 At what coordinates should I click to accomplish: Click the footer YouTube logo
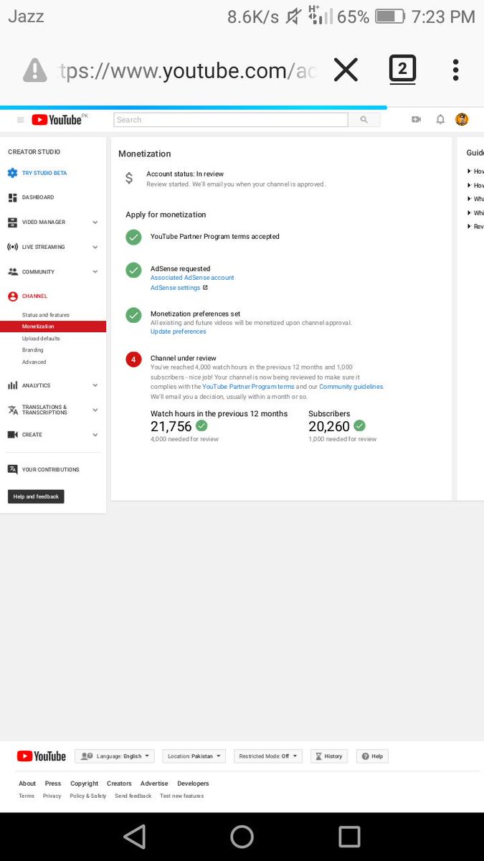(42, 756)
